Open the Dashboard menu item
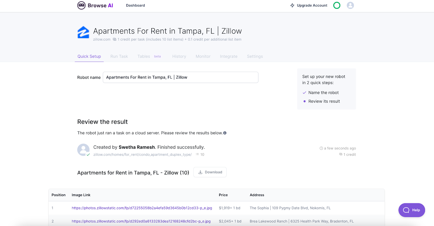Screen dimensions: 434x226 tap(135, 5)
